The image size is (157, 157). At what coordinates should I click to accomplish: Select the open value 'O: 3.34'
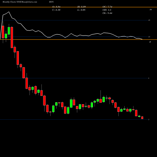click(56, 7)
